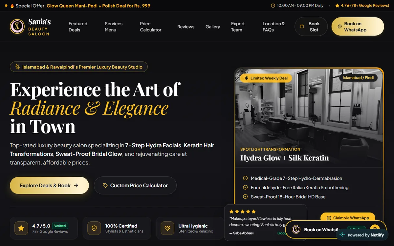Open Location & FAQs in the navigation

[x=274, y=27]
